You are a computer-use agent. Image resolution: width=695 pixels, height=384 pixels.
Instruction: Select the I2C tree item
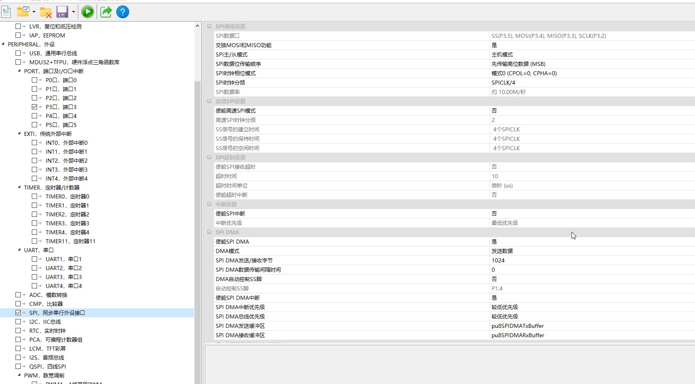[x=45, y=322]
